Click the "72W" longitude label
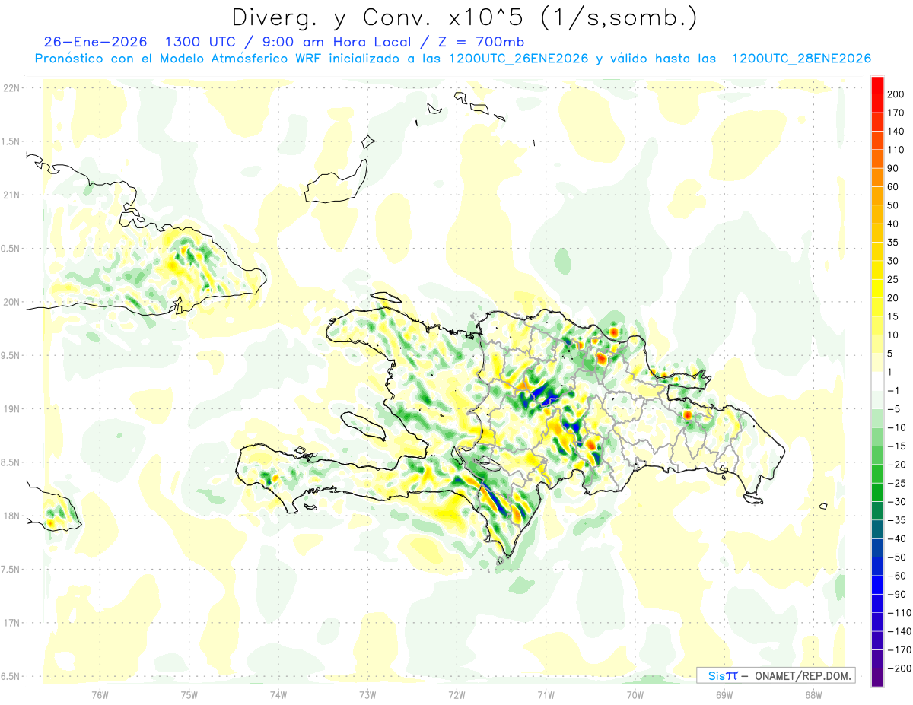Viewport: 913px width, 705px height. point(456,695)
